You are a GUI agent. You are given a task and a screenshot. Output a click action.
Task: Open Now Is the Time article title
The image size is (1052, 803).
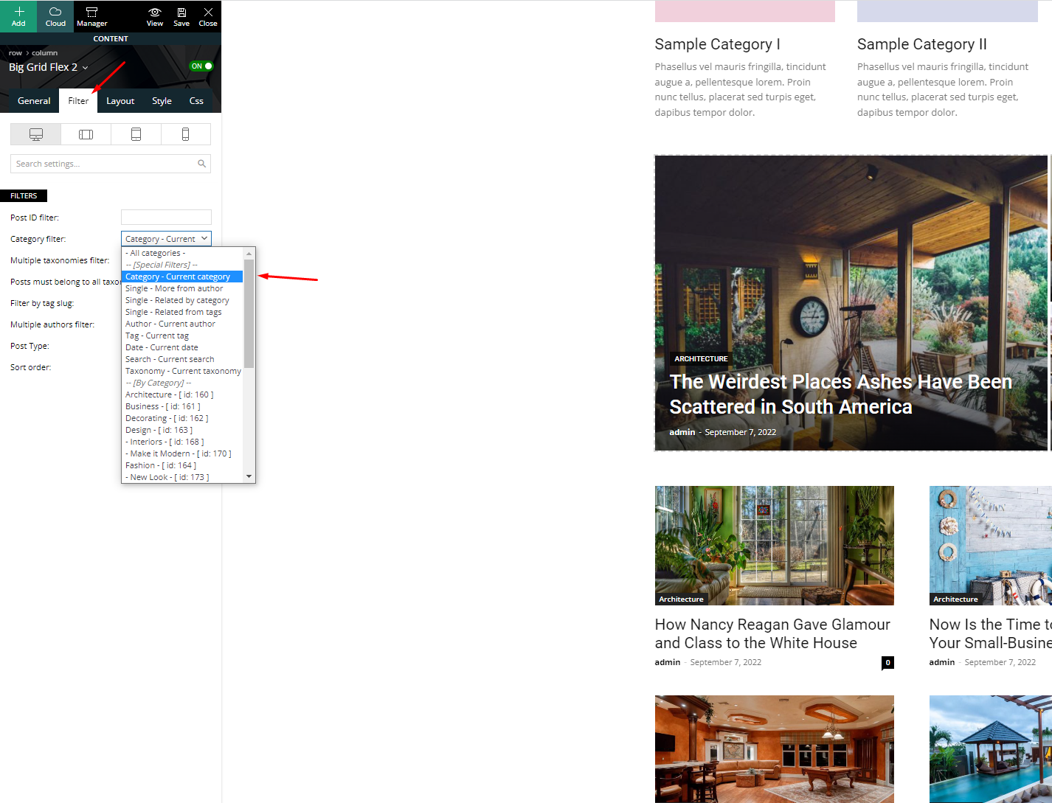[990, 634]
